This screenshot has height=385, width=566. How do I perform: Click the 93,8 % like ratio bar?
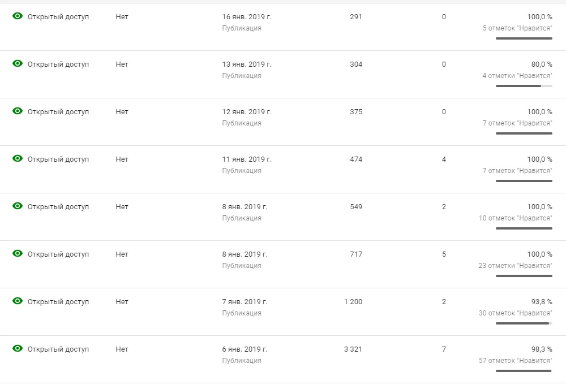[524, 323]
